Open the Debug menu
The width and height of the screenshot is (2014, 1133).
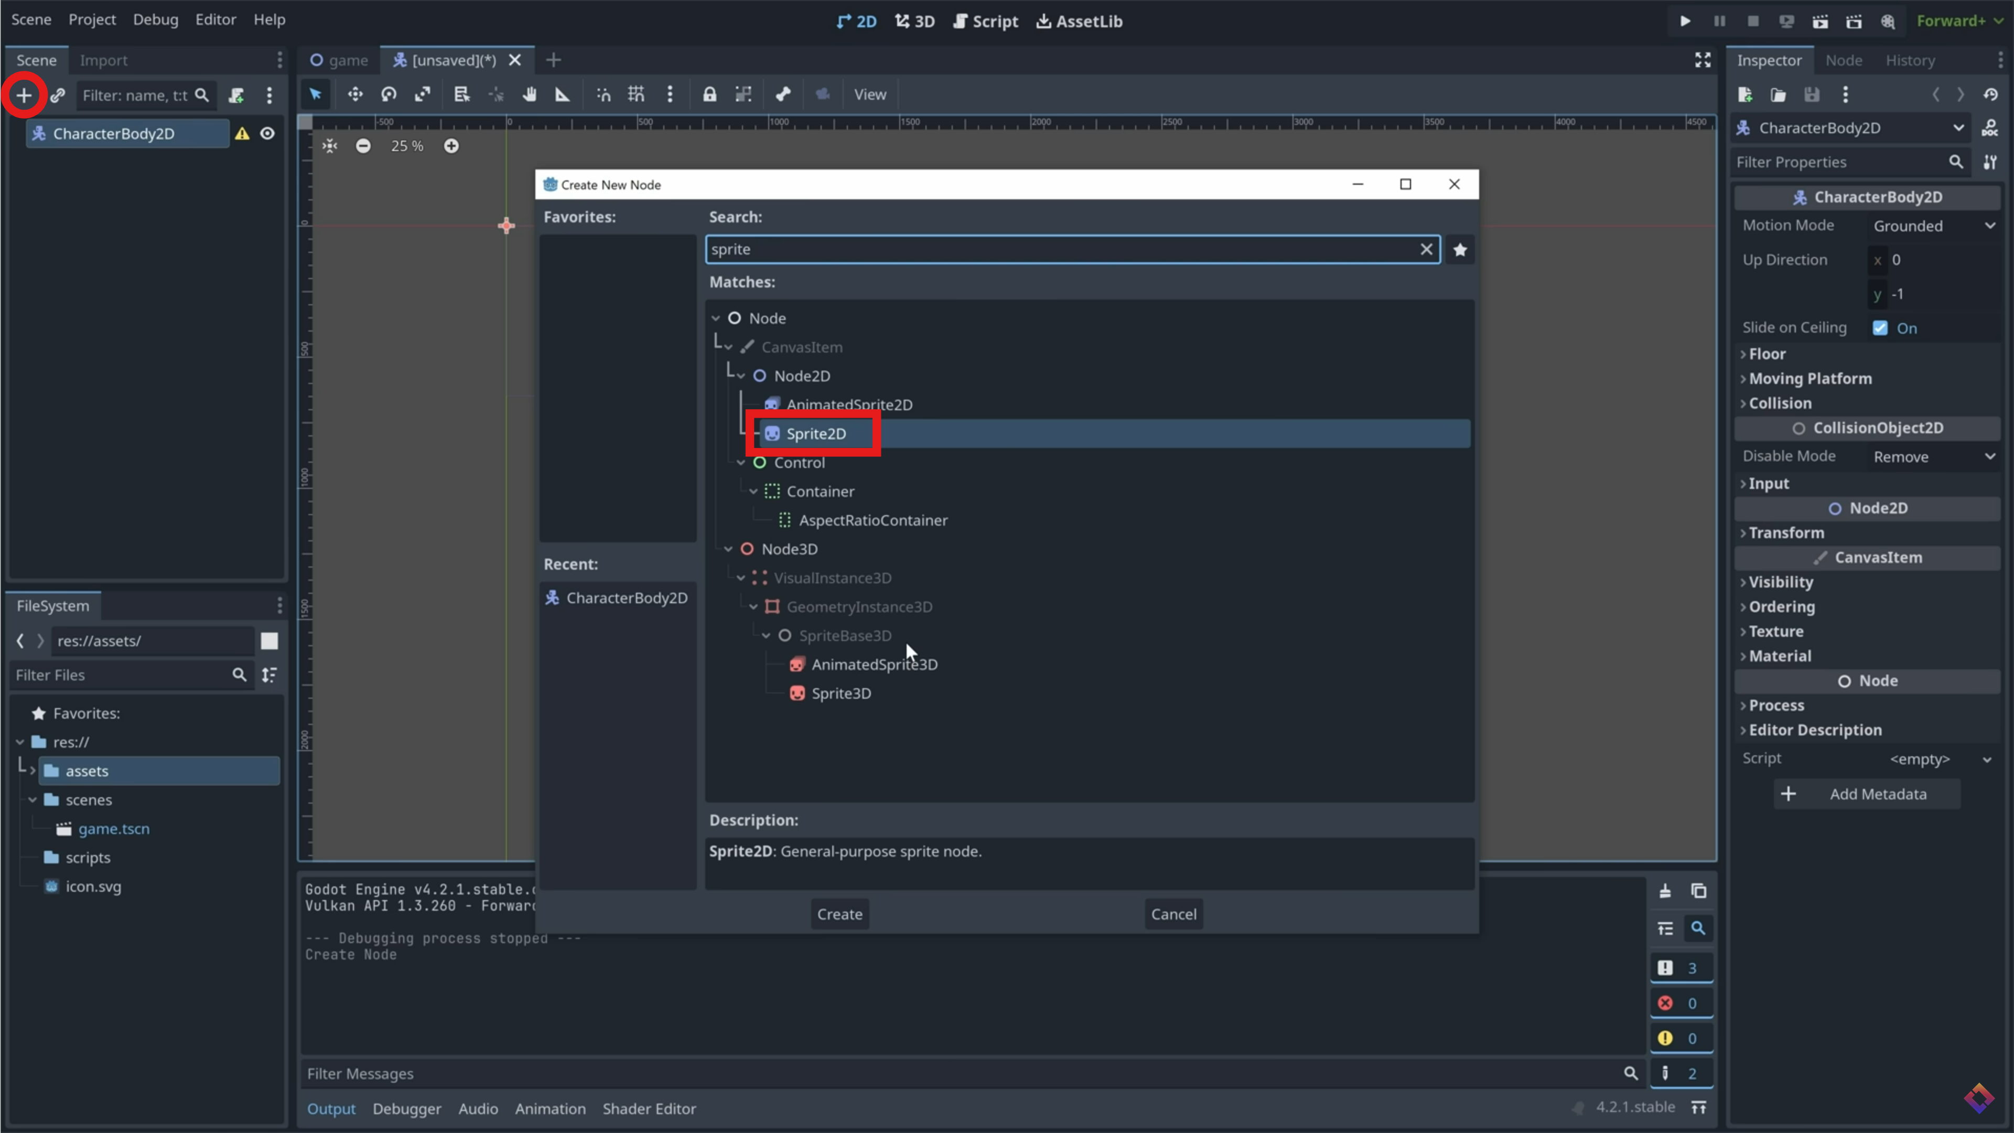(x=155, y=19)
